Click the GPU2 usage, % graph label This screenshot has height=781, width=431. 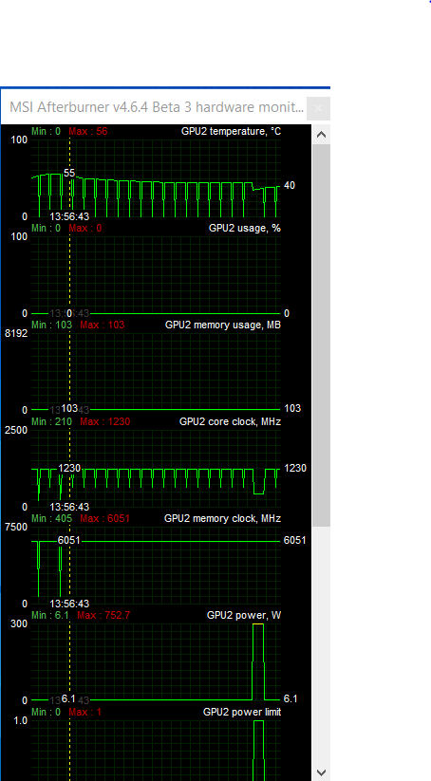[244, 228]
